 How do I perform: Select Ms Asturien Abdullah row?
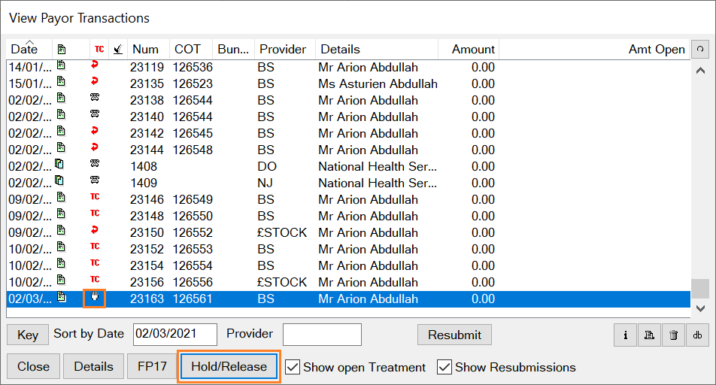(349, 83)
